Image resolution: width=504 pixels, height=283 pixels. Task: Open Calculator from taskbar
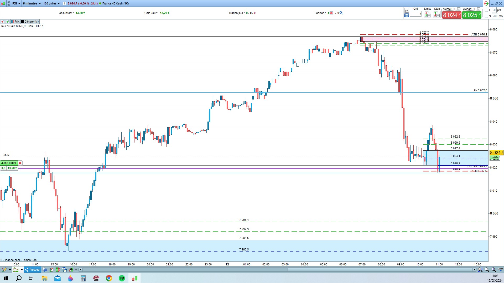[83, 278]
